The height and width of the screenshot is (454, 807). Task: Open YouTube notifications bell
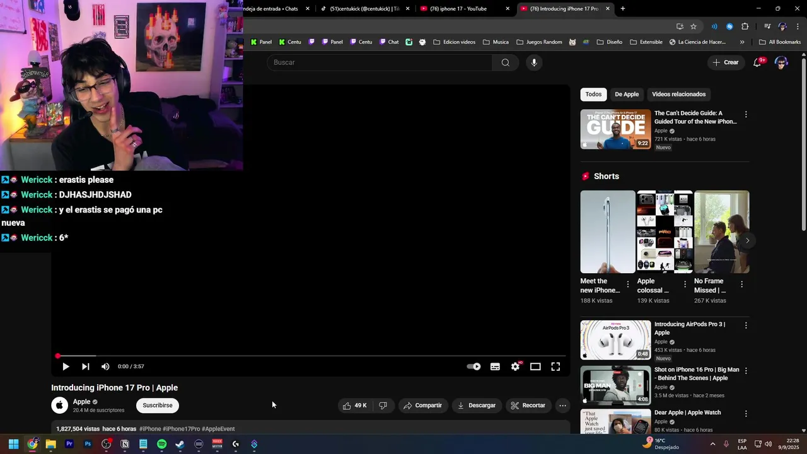tap(758, 62)
